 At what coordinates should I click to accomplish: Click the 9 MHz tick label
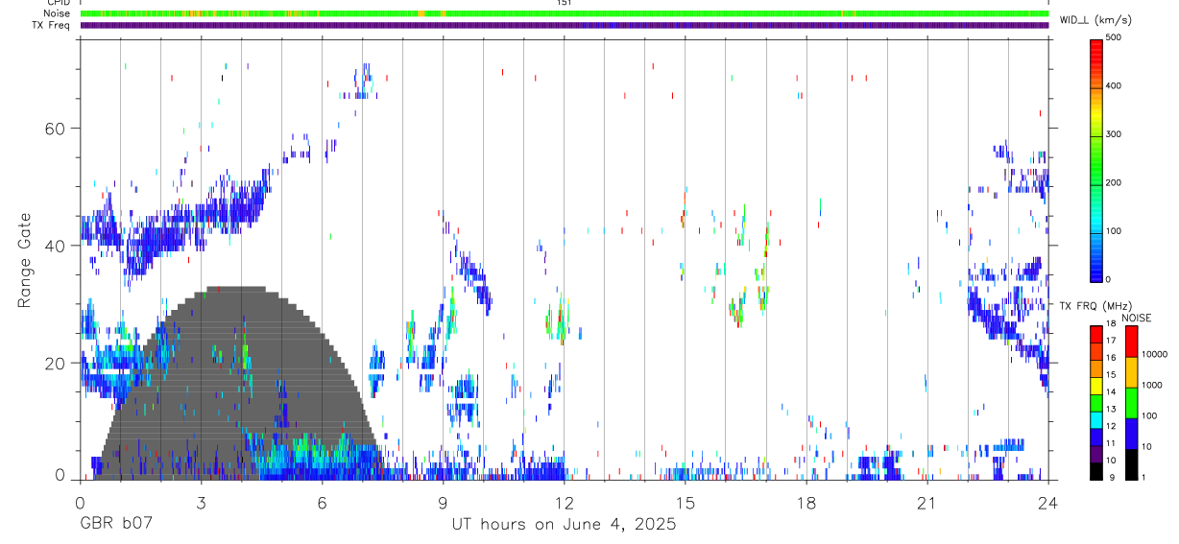(x=1113, y=477)
